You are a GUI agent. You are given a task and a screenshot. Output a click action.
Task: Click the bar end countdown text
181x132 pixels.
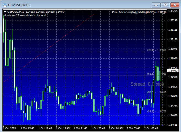(25, 15)
